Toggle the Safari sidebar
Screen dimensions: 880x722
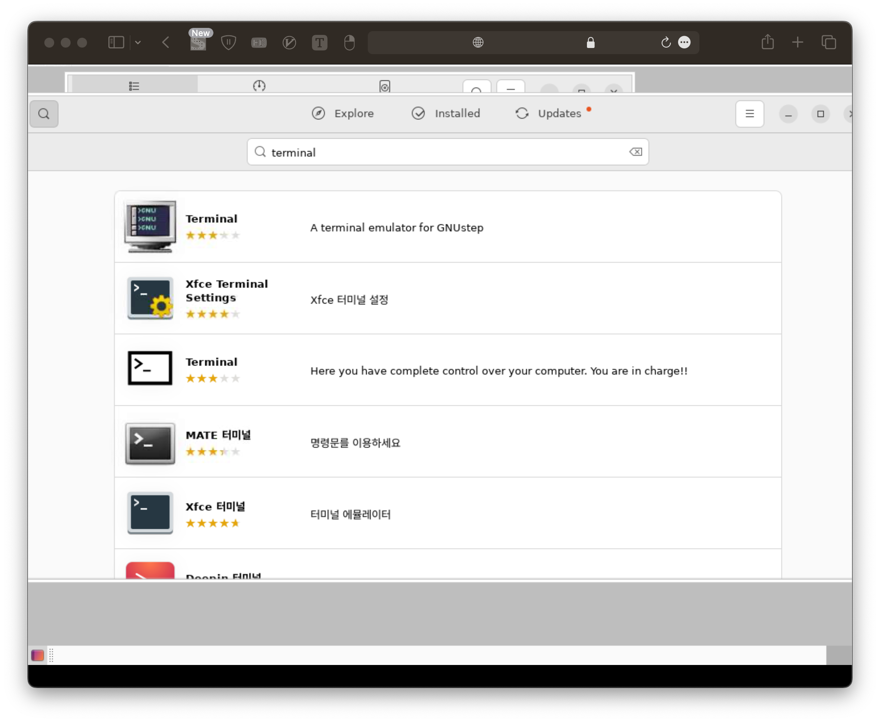click(116, 42)
